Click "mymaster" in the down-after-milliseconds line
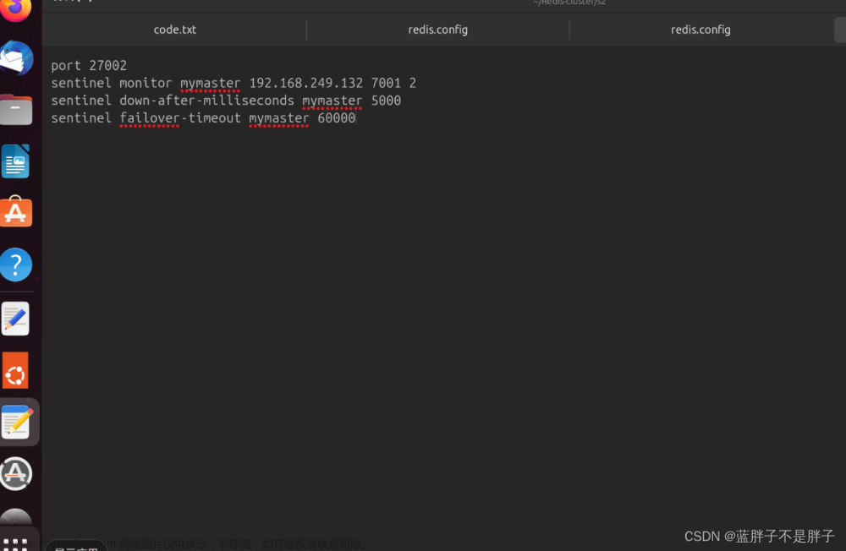This screenshot has height=551, width=846. pyautogui.click(x=332, y=101)
